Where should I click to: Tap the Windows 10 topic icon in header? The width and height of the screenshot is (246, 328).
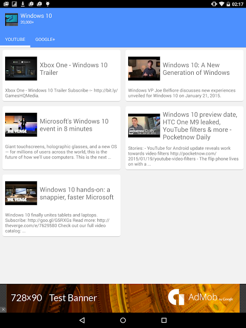(x=11, y=19)
